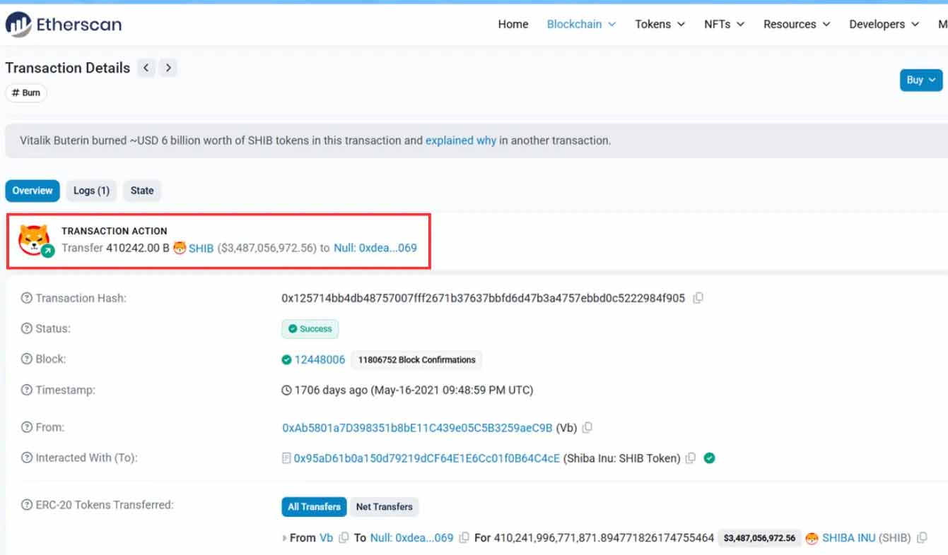Image resolution: width=948 pixels, height=555 pixels.
Task: Click the small SHIB icon in transaction action
Action: pyautogui.click(x=180, y=248)
